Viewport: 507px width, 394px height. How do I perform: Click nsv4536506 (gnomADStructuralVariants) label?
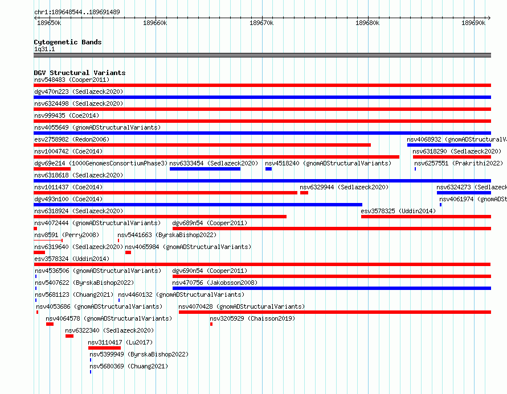tap(98, 271)
